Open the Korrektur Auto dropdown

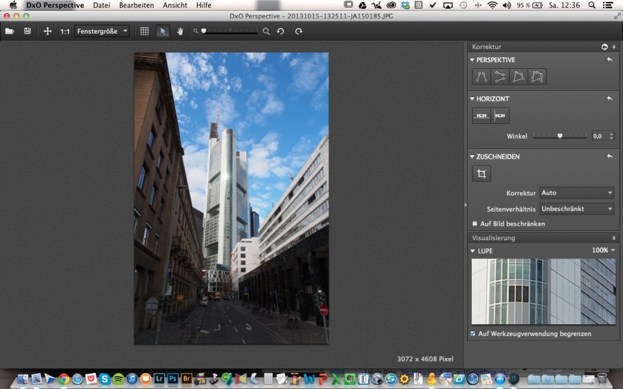(x=576, y=193)
